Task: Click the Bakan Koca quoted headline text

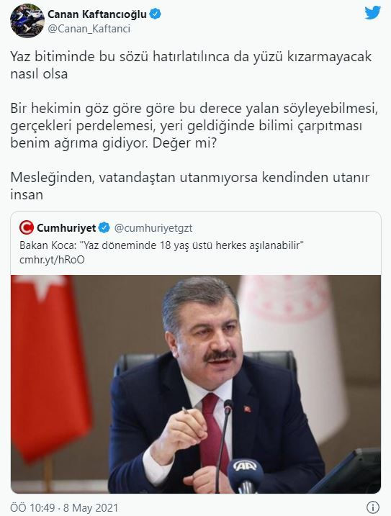Action: 161,245
